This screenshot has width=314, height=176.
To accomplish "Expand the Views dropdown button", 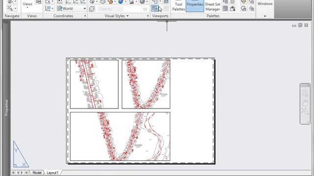I will (27, 5).
